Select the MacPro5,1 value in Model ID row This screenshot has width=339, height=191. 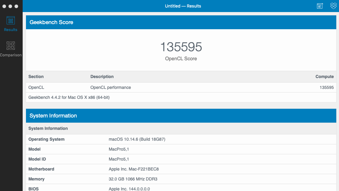(x=119, y=159)
